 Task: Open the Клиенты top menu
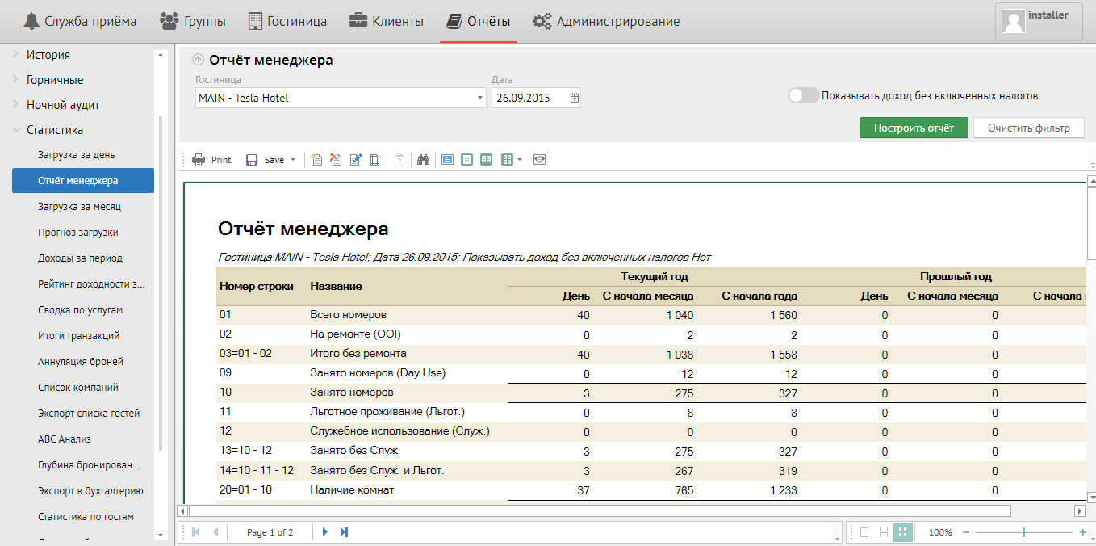(386, 21)
